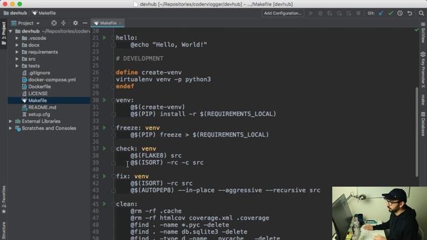This screenshot has height=240, width=427.
Task: Run the fix target gutter arrow
Action: 104,176
